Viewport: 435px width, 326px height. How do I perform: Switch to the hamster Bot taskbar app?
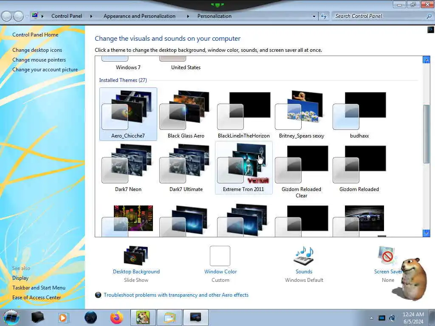143,318
